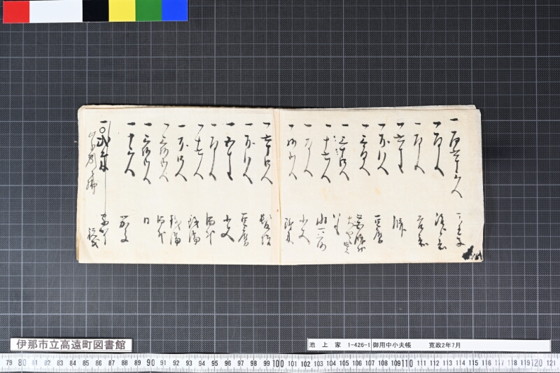This screenshot has width=560, height=373.
Task: Click the yellow color calibration patch
Action: (x=122, y=10)
